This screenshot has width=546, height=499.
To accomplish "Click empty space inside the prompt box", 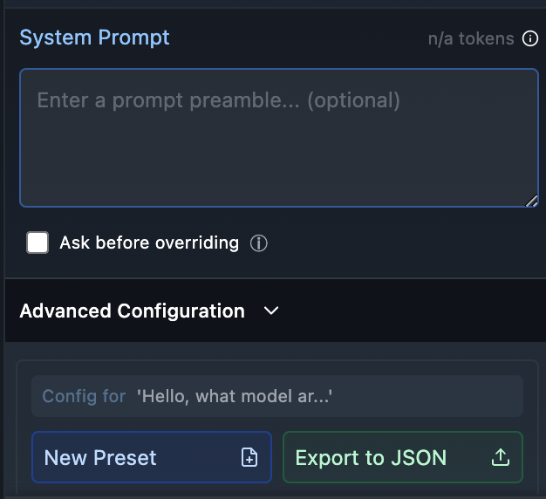I will pyautogui.click(x=279, y=161).
